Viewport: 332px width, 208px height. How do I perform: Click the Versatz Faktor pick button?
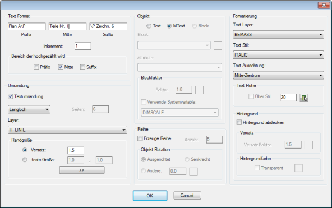click(308, 145)
